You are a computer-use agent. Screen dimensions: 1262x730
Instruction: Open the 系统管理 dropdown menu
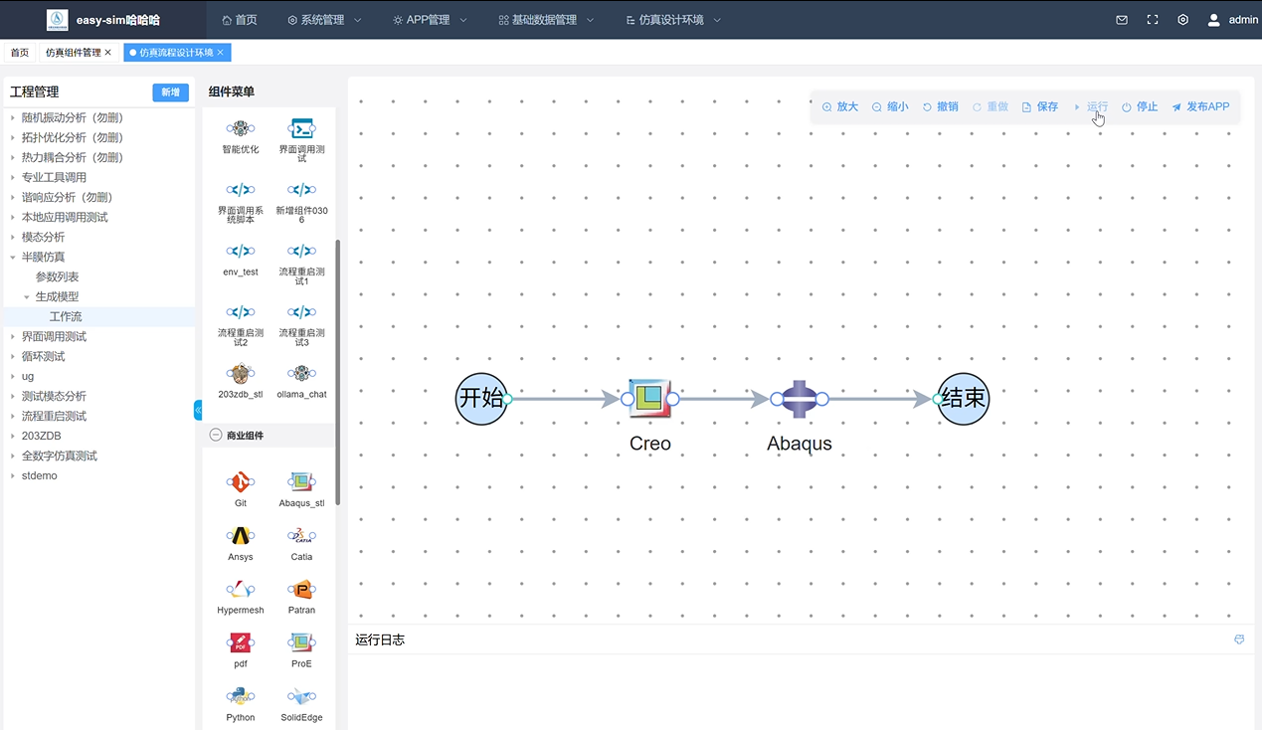click(324, 20)
